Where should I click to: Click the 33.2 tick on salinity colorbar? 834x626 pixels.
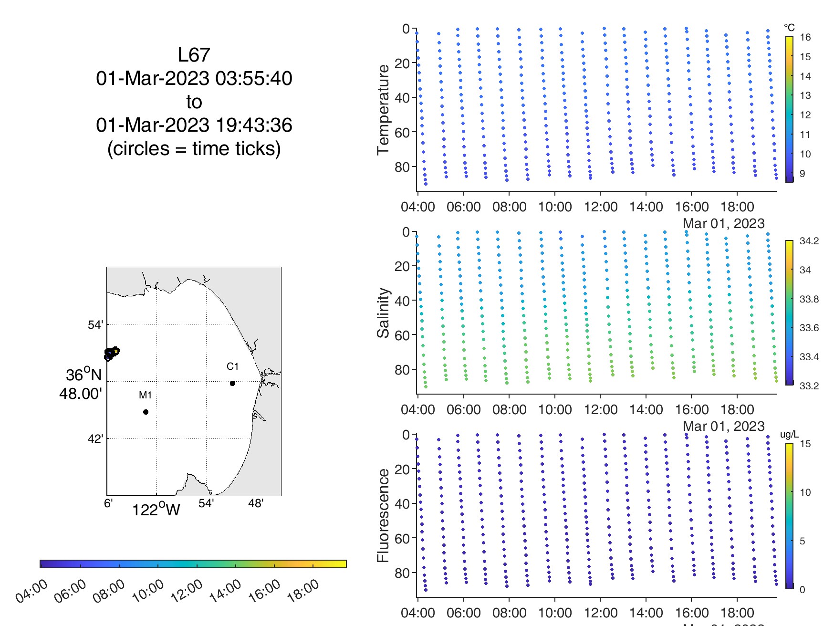[809, 386]
